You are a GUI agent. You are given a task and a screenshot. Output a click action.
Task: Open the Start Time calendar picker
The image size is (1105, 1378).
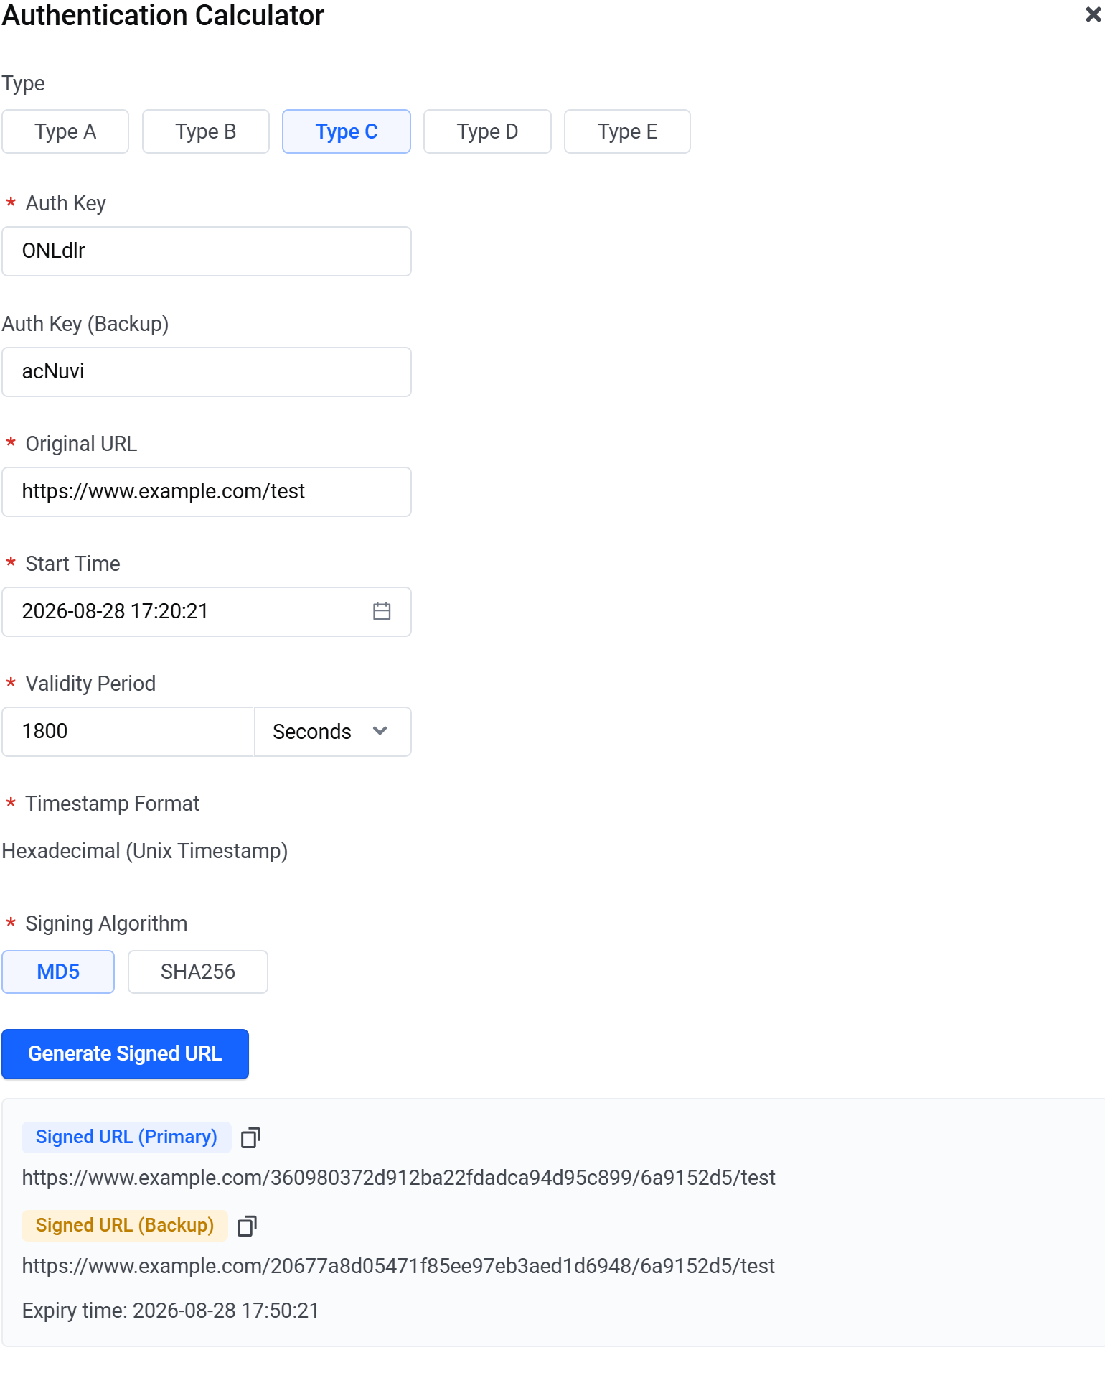[382, 611]
